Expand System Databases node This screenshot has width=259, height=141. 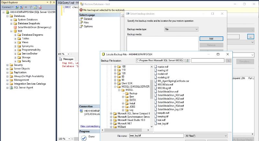pos(11,20)
